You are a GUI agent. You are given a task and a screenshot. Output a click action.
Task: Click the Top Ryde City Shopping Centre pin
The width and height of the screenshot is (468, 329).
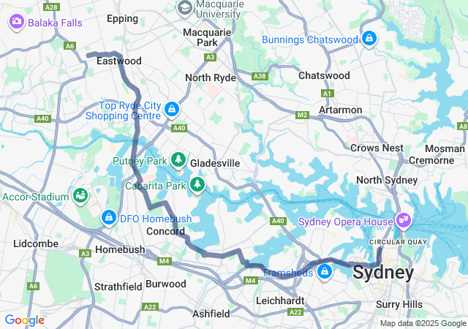click(172, 110)
